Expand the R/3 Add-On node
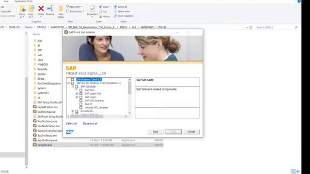The width and height of the screenshot is (310, 174). 73,111
